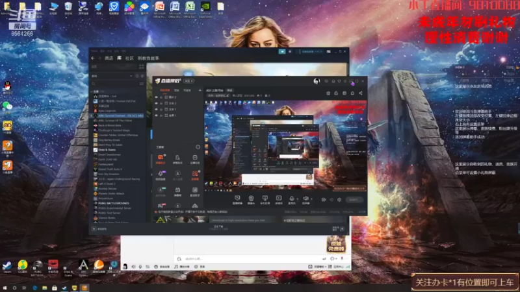Open the Steam account name dropdown
This screenshot has height=292, width=520.
[x=312, y=52]
